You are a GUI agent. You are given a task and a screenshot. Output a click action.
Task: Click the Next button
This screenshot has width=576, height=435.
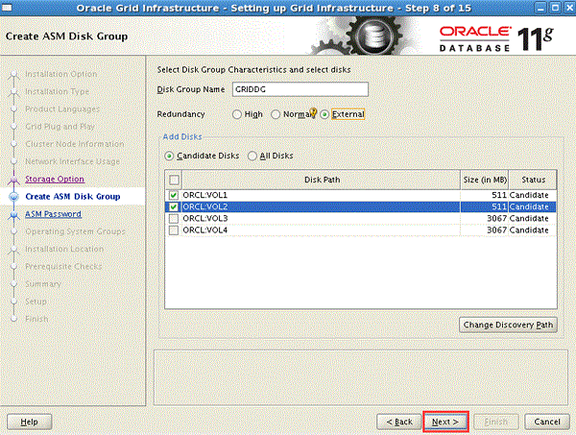445,422
